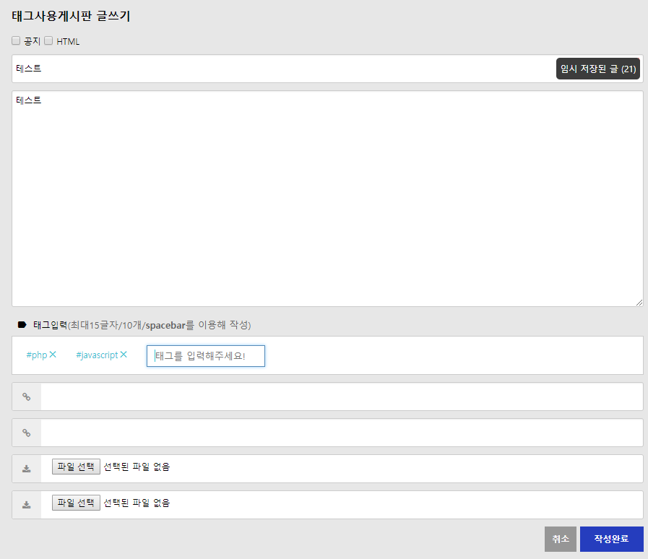This screenshot has width=648, height=559.
Task: Check the 공지 notice checkbox
Action: 16,41
